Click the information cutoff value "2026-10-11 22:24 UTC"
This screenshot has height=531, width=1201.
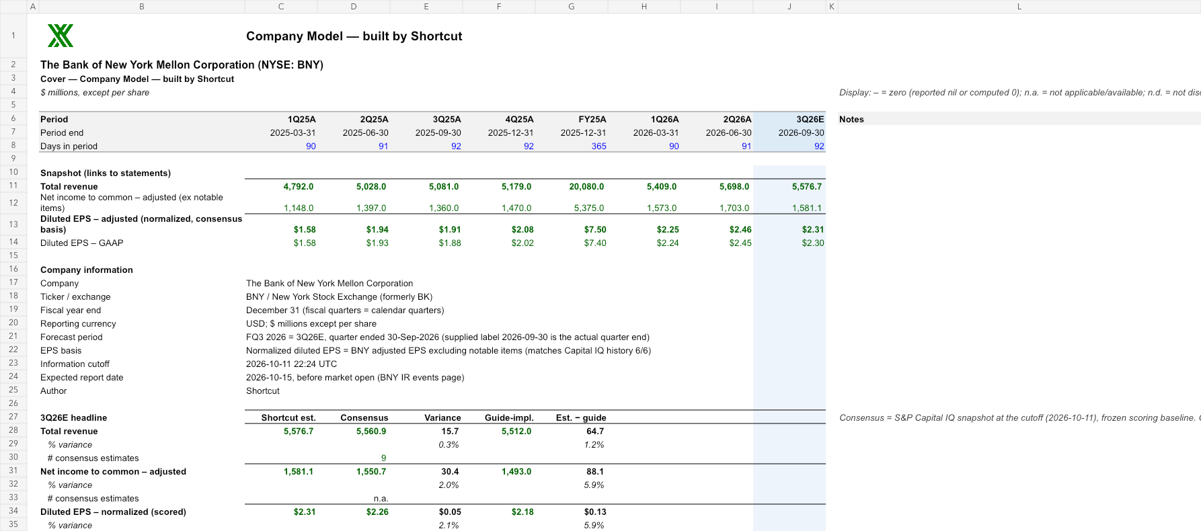point(292,364)
